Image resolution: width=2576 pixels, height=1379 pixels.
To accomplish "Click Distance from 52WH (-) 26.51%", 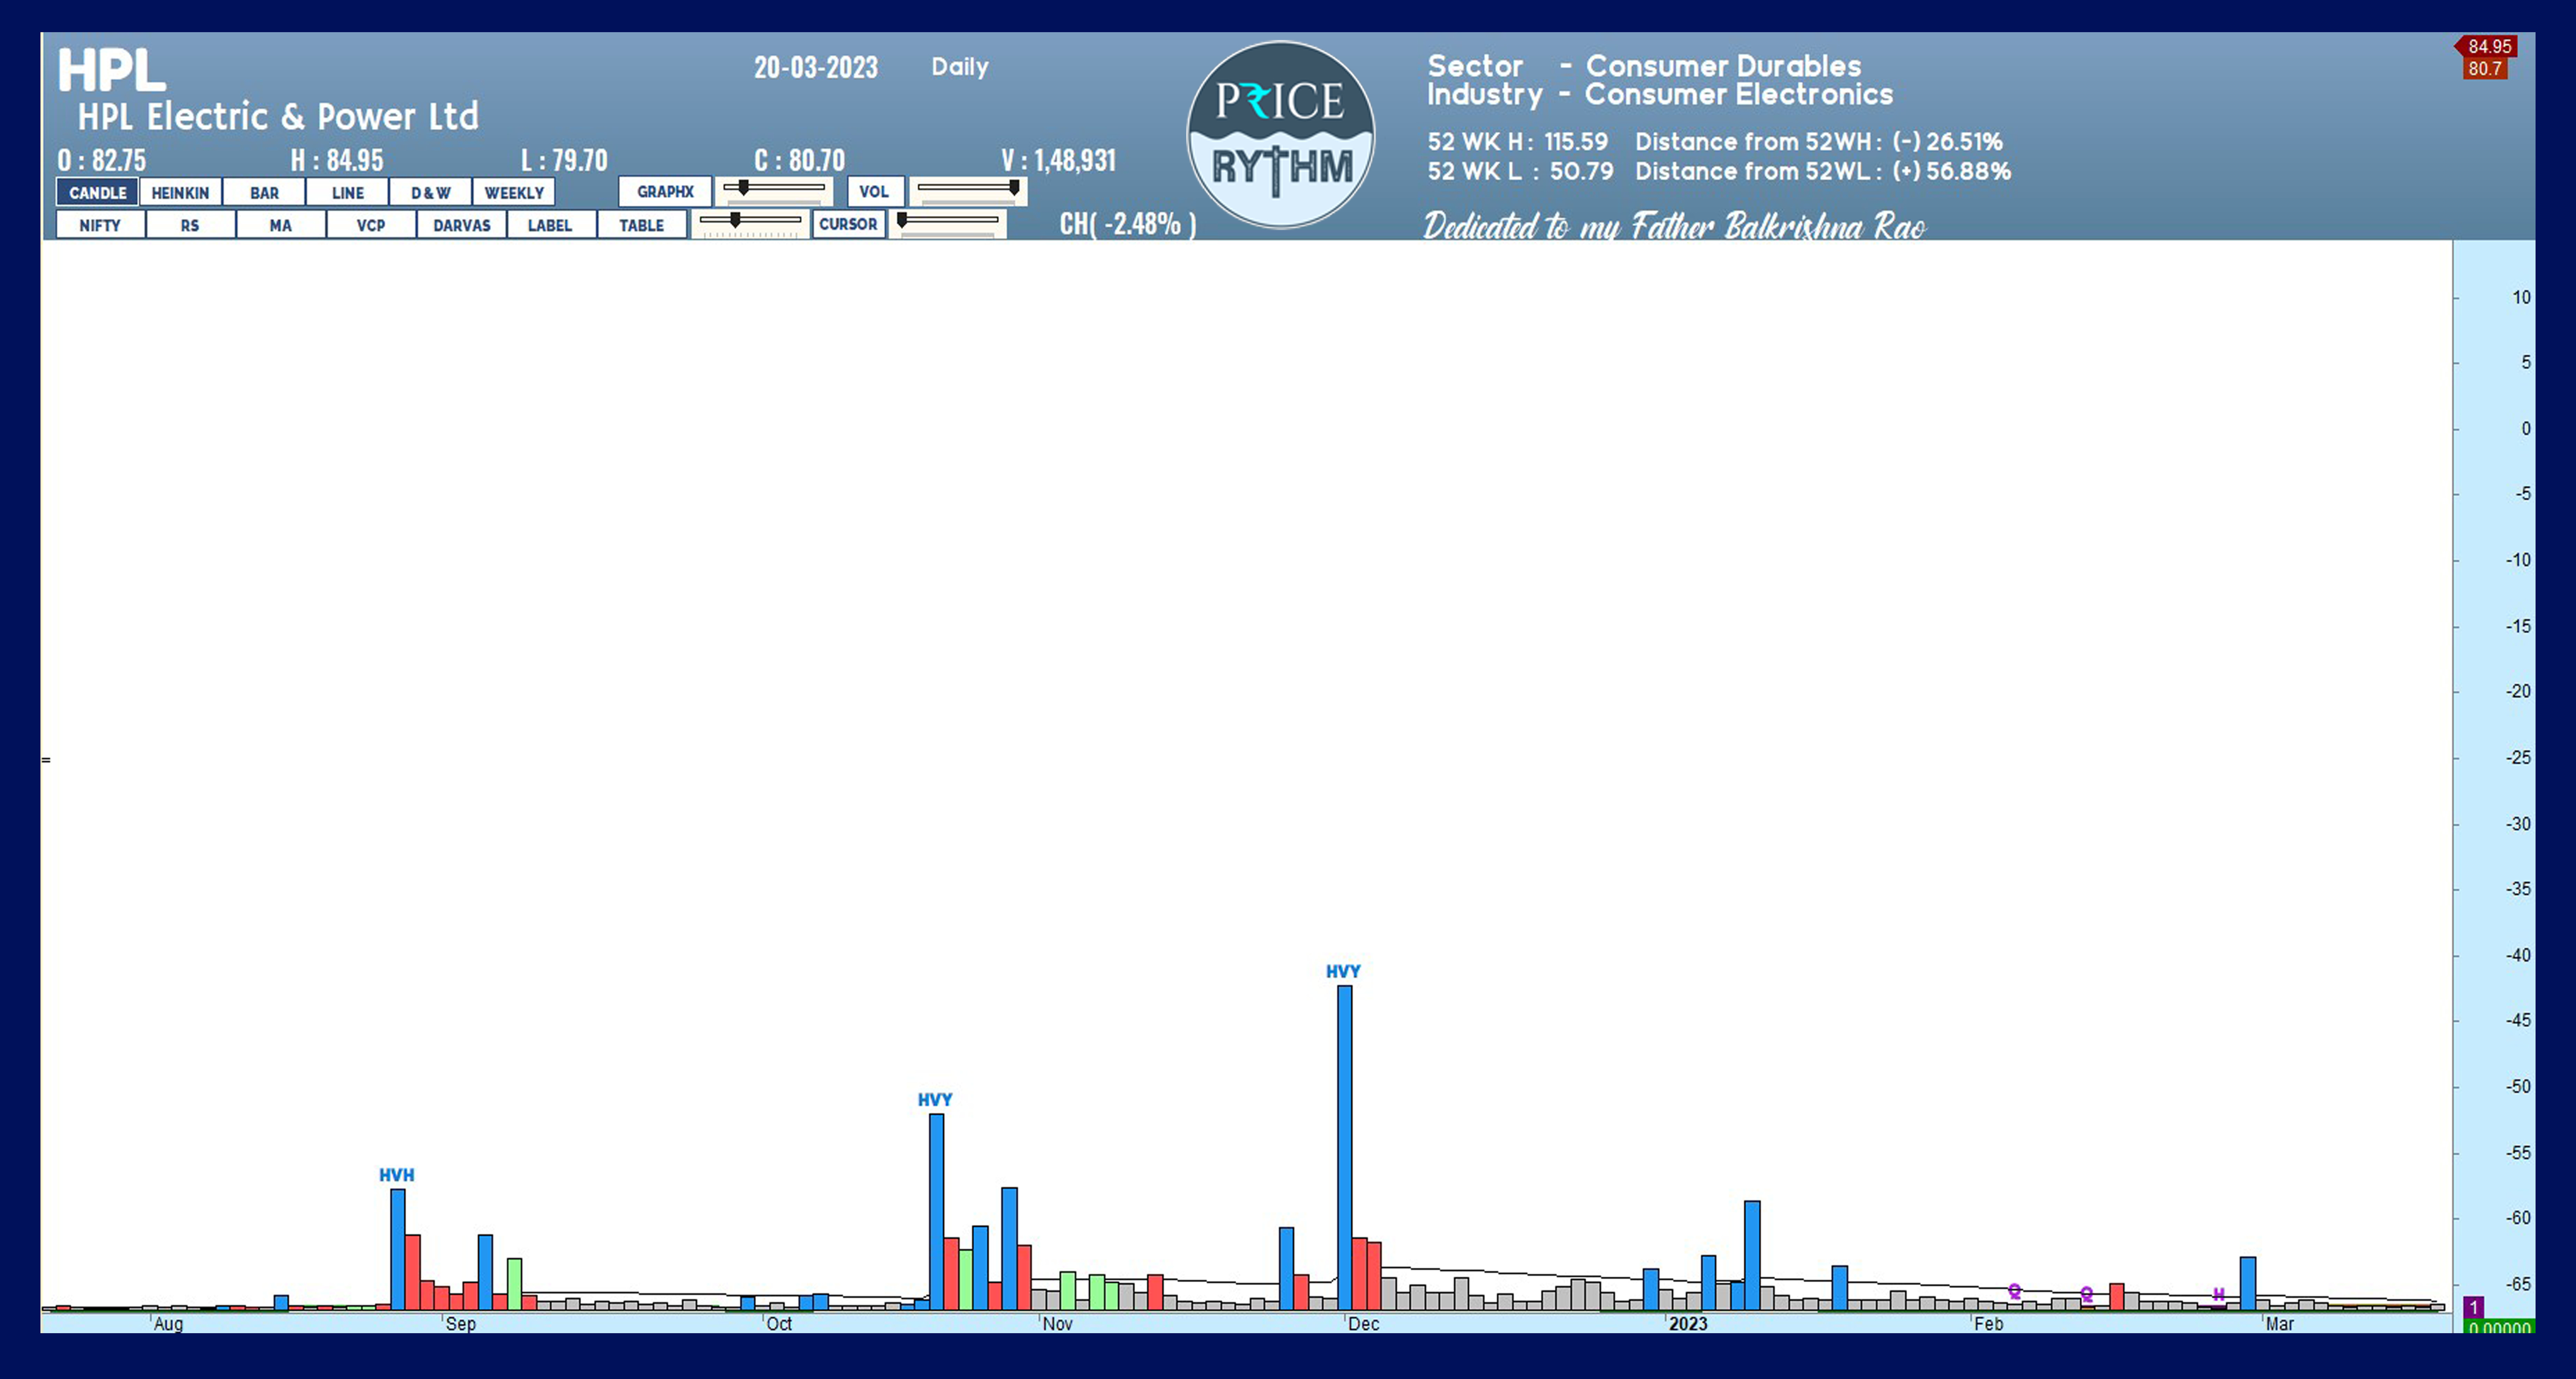I will (1819, 142).
